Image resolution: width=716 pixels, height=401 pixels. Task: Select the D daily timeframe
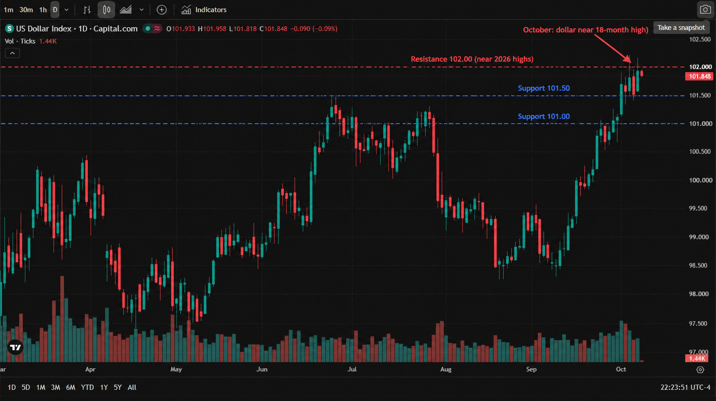tap(55, 10)
